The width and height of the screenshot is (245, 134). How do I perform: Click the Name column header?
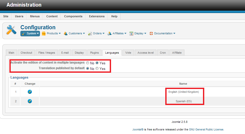coord(183,84)
